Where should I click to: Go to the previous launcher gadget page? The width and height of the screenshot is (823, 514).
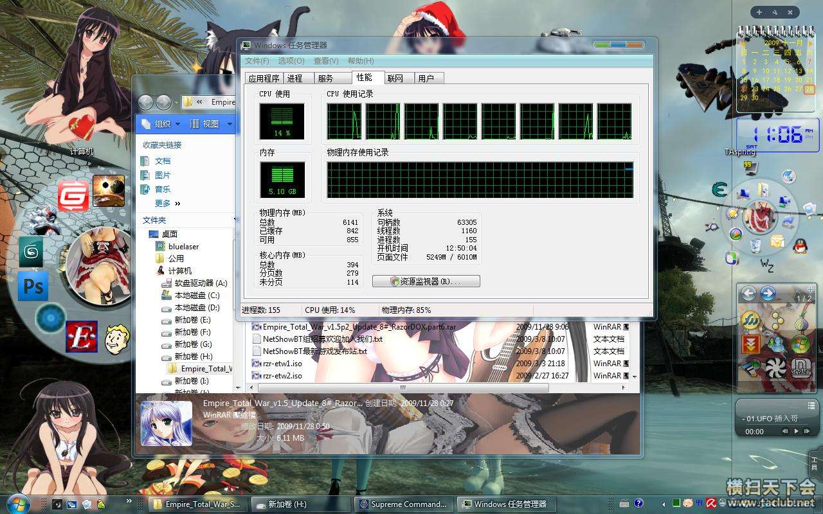click(x=748, y=294)
